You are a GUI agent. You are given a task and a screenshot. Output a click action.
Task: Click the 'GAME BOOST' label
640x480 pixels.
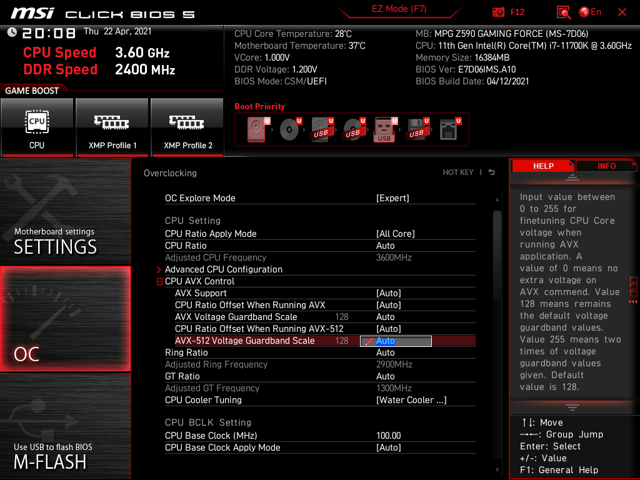32,91
